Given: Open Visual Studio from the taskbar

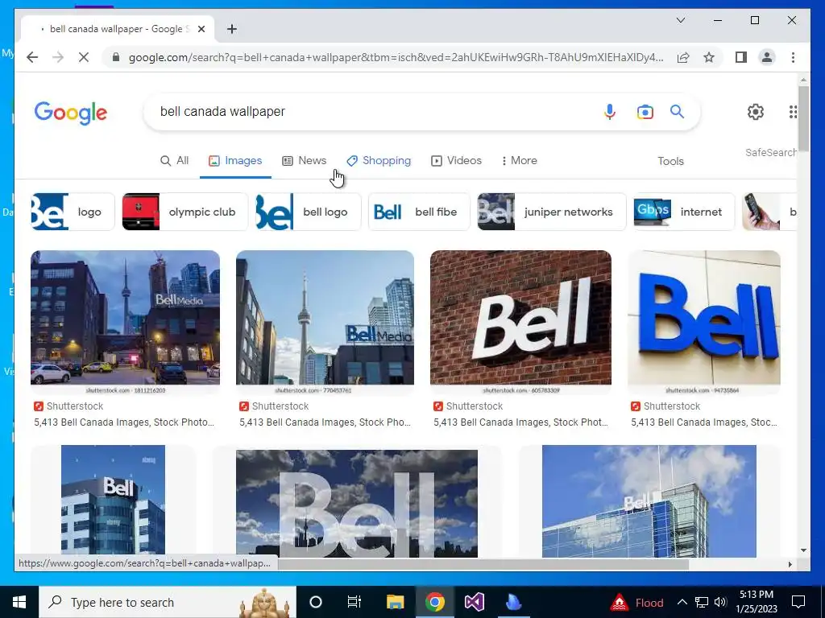Looking at the screenshot, I should (x=474, y=602).
